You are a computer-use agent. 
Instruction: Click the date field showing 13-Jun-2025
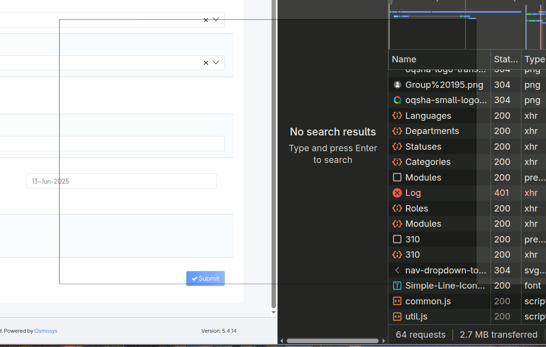[x=121, y=181]
